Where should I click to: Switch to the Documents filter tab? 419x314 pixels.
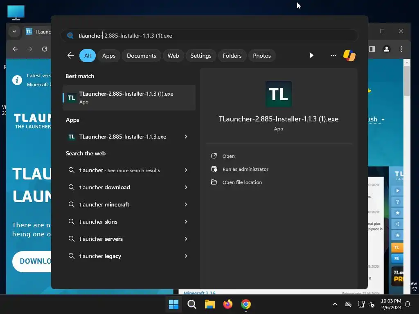point(141,56)
